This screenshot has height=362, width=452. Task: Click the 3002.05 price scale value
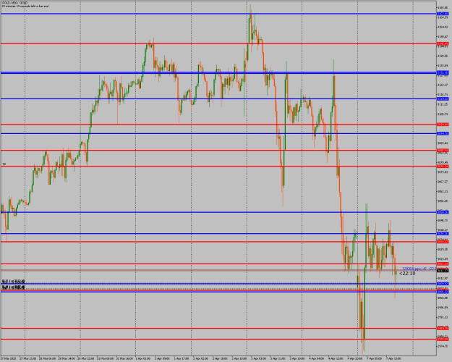(x=443, y=298)
